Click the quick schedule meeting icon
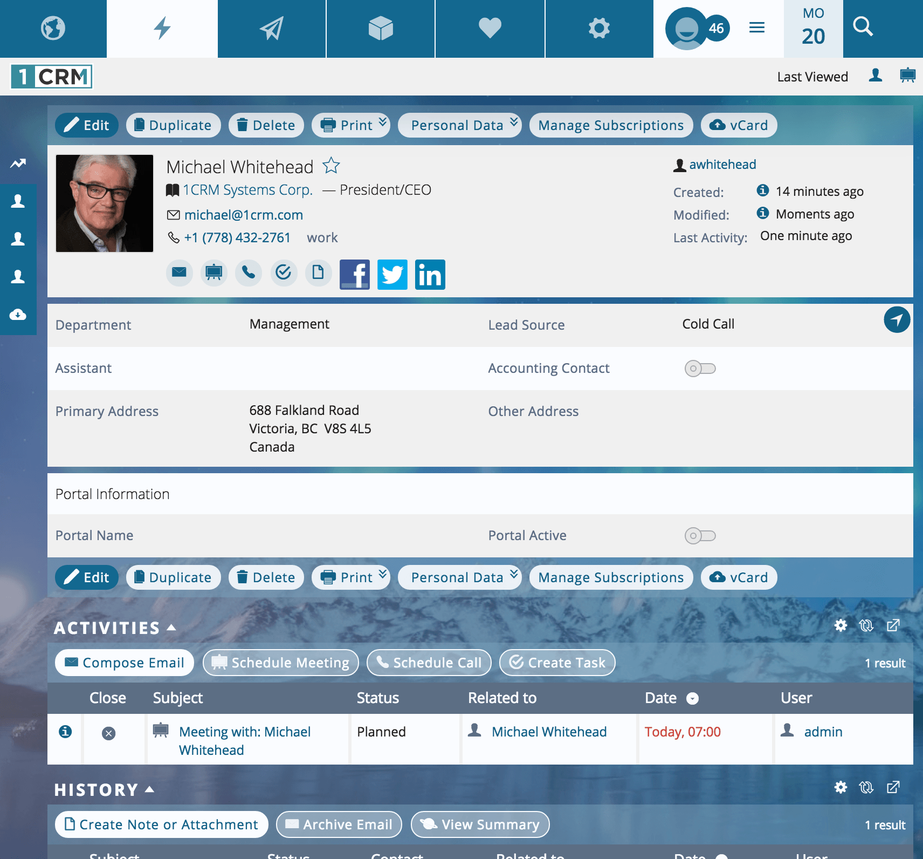Image resolution: width=923 pixels, height=859 pixels. pyautogui.click(x=214, y=272)
